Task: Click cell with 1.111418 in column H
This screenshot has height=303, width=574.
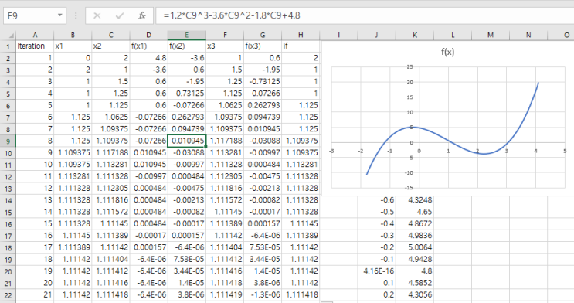Action: [301, 294]
